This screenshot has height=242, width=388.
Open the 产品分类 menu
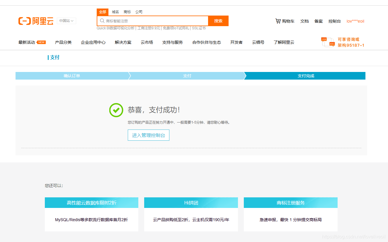[63, 42]
